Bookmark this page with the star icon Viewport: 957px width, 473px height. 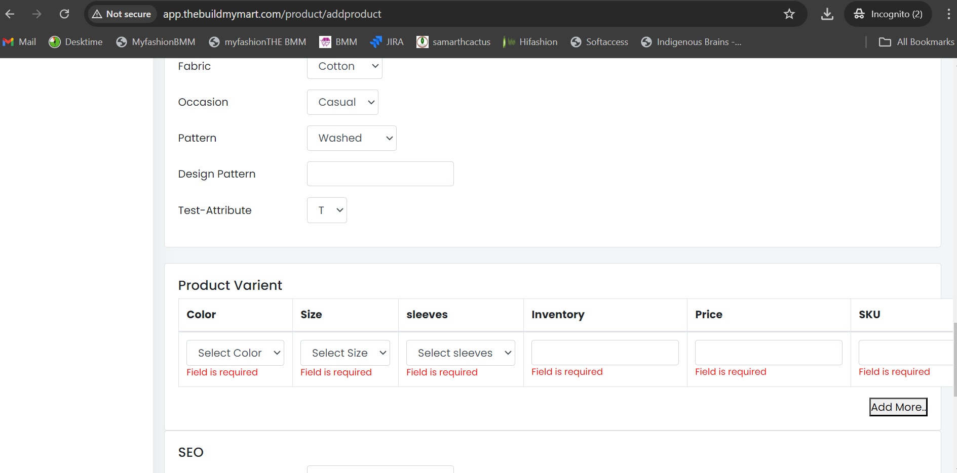(789, 14)
